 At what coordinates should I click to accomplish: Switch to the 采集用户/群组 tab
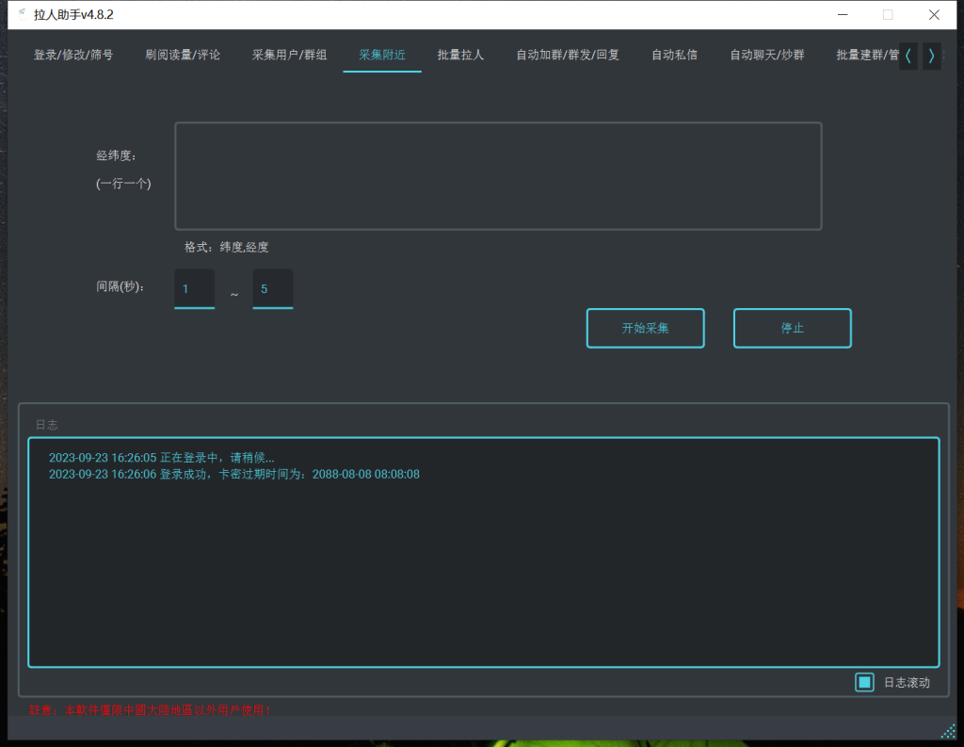point(289,55)
